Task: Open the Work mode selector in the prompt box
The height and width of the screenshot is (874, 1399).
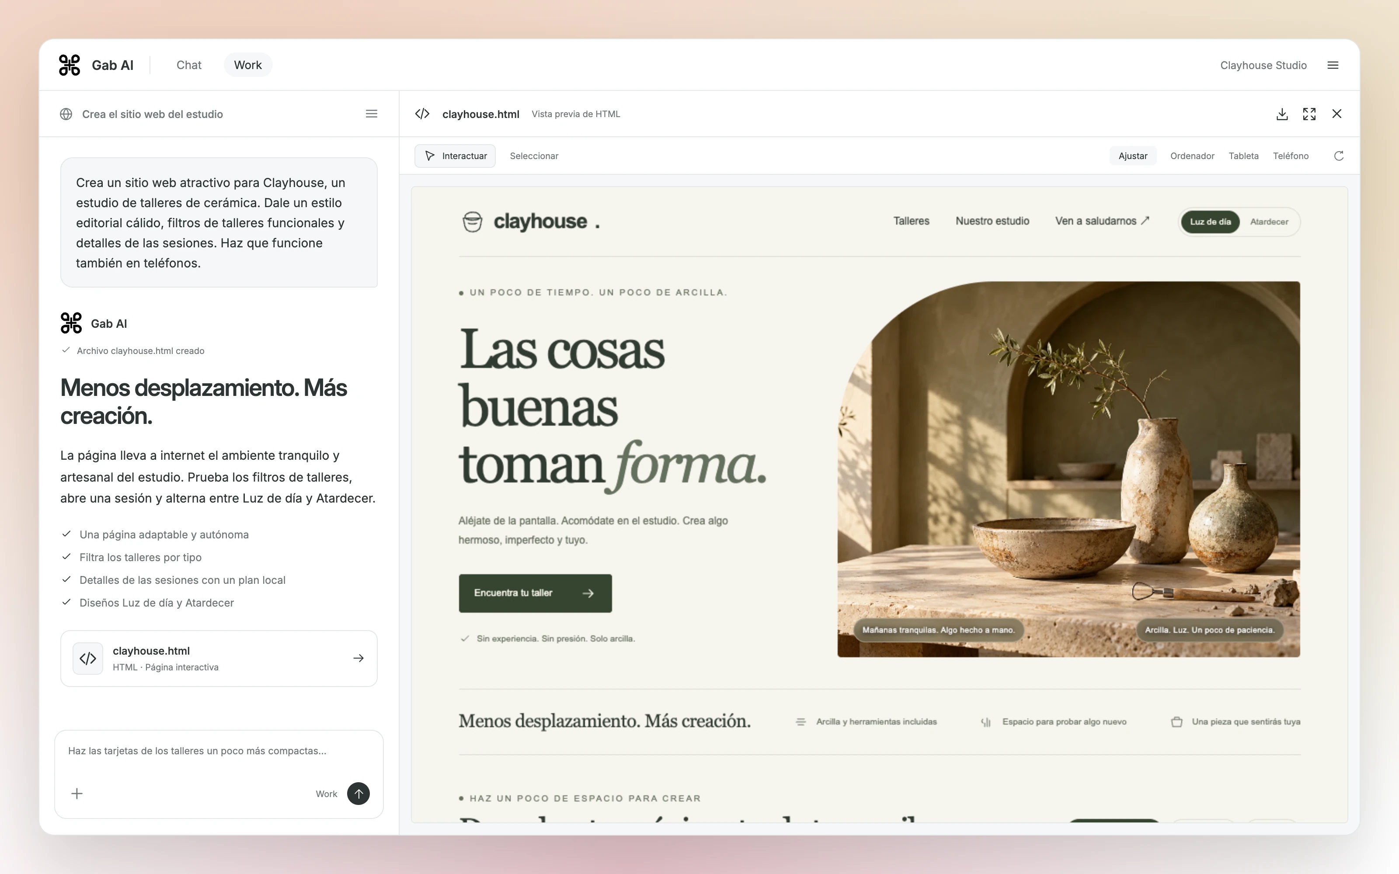Action: coord(326,794)
